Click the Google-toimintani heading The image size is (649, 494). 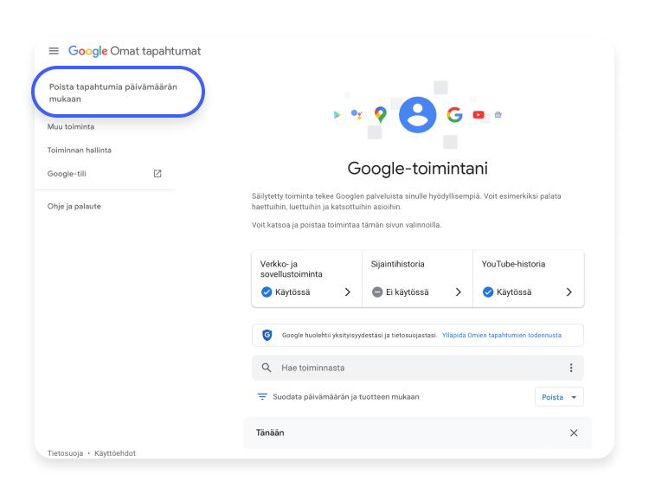pyautogui.click(x=418, y=169)
